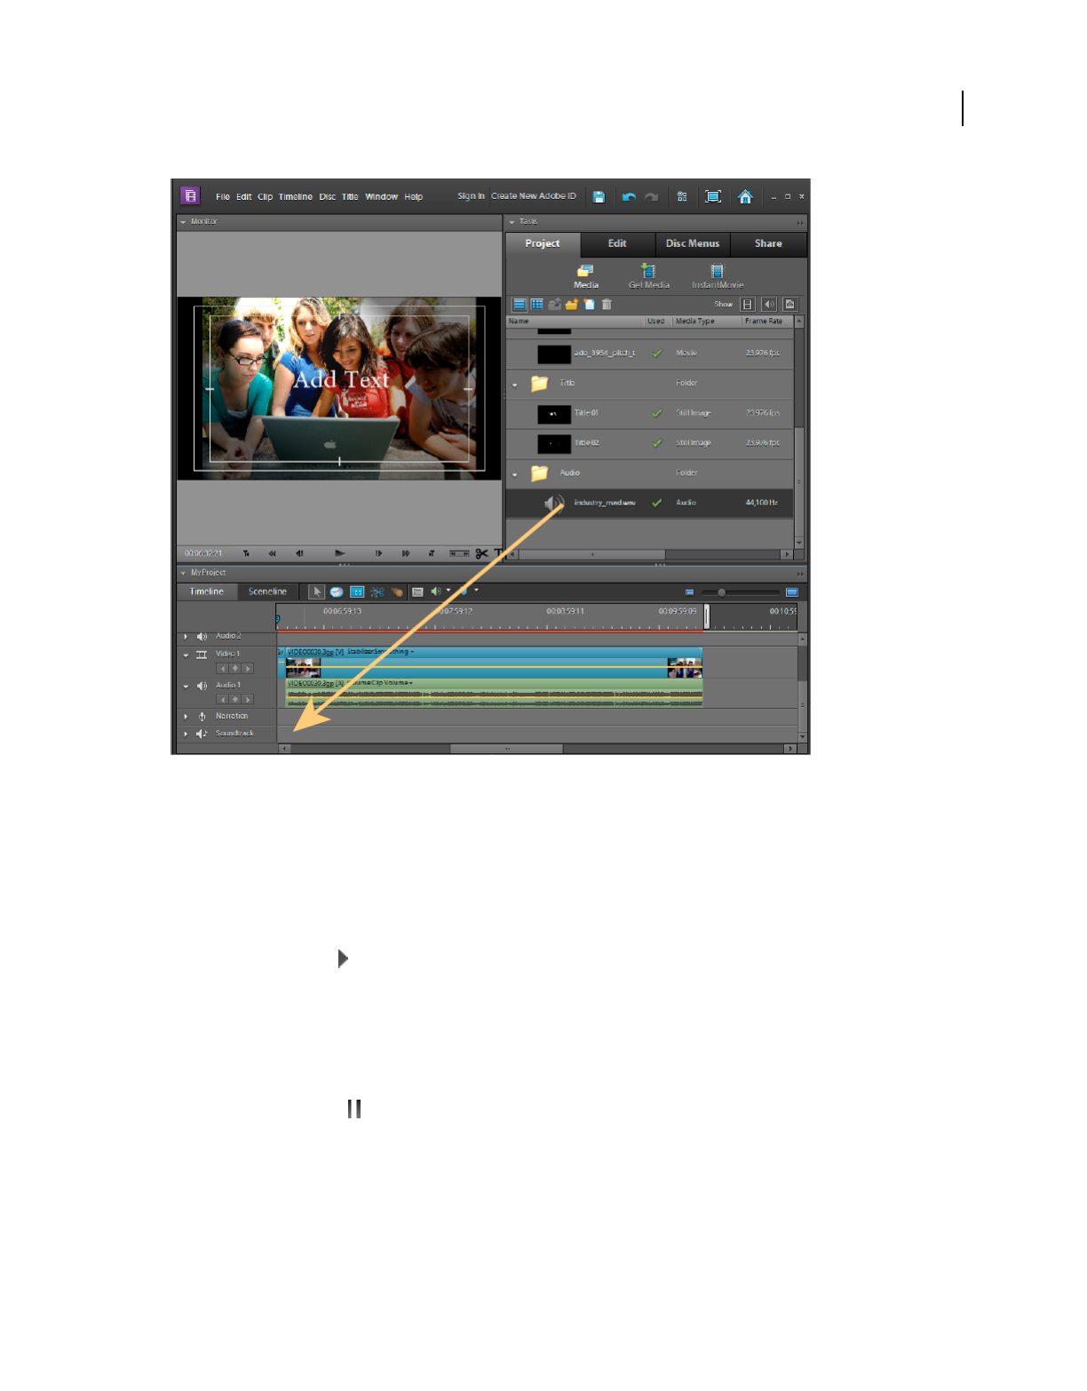Click the Sign In link
The height and width of the screenshot is (1391, 1087).
point(471,196)
